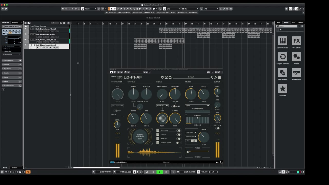This screenshot has height=185, width=329.
Task: Open VST Instruments in Media rack
Action: coord(282,42)
